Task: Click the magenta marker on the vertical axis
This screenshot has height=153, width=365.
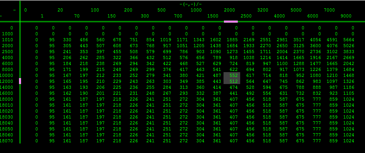Action: click(20, 81)
